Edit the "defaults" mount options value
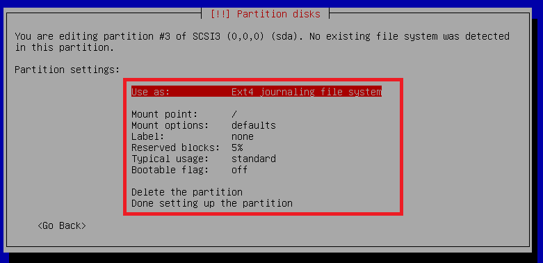The height and width of the screenshot is (263, 543). pyautogui.click(x=254, y=125)
